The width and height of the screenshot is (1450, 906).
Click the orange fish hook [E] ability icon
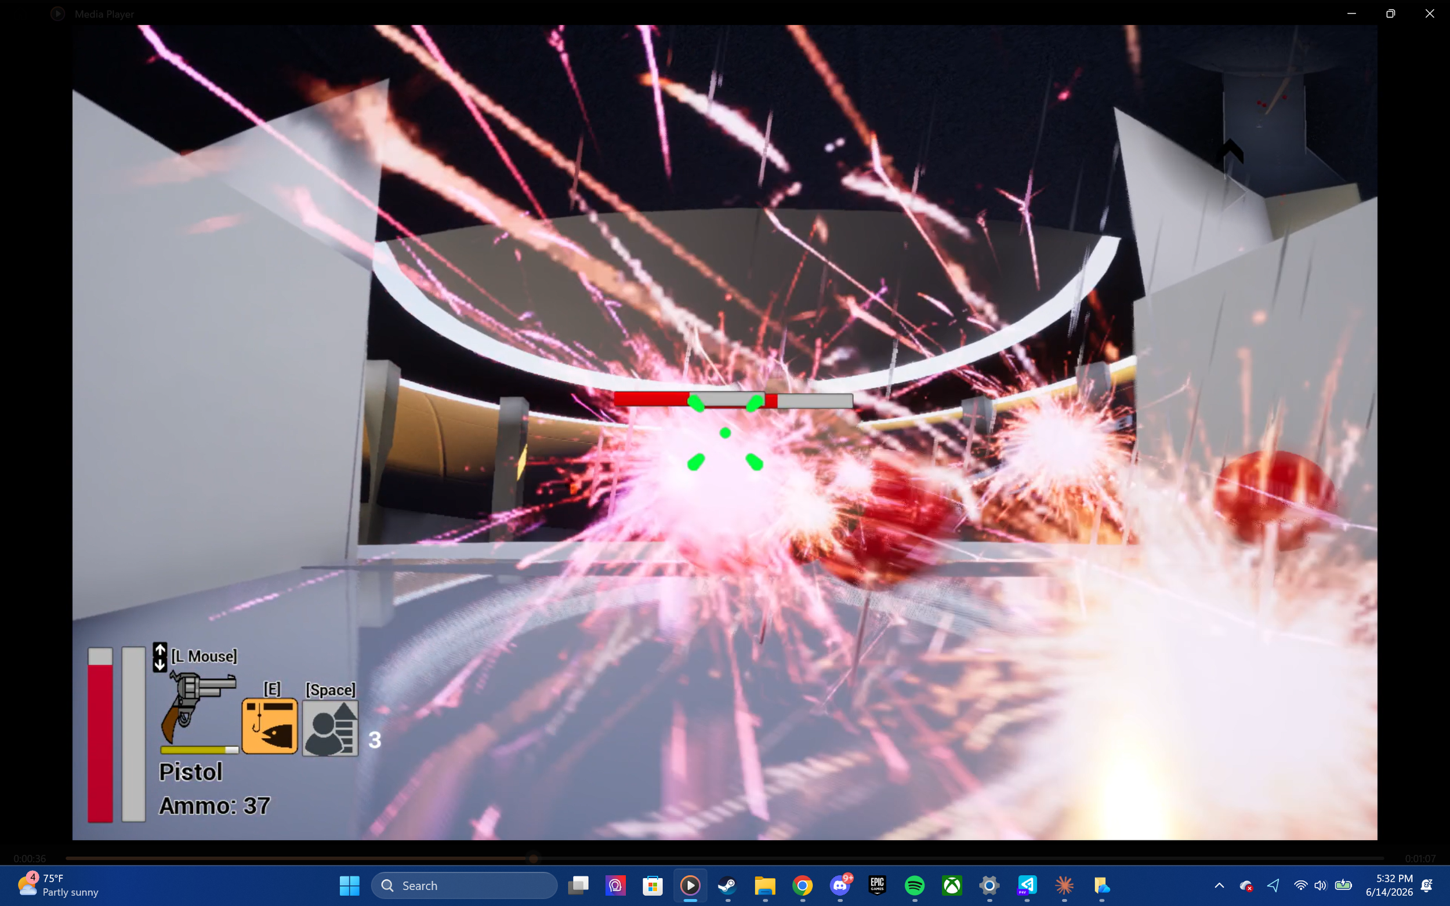pos(270,726)
